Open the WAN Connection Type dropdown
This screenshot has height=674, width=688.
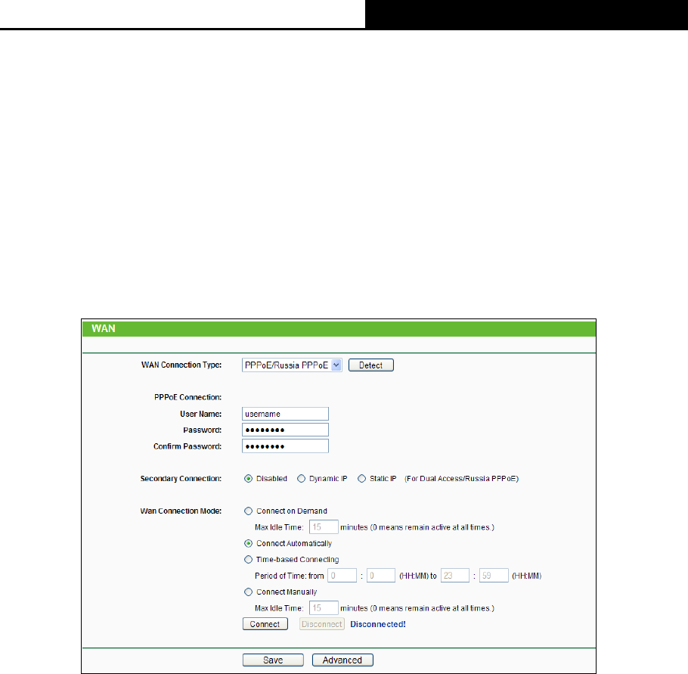pos(292,365)
